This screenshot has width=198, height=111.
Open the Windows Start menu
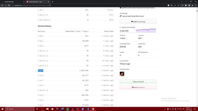coord(2,109)
